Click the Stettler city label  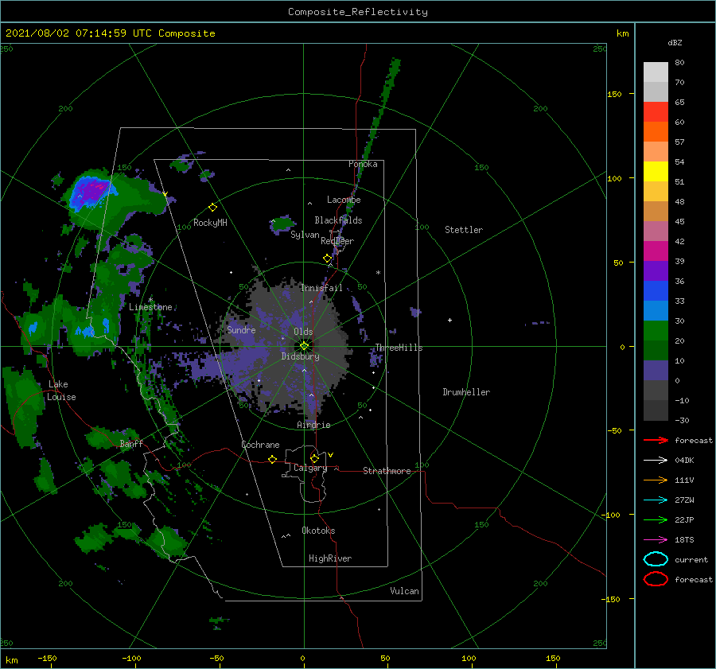(464, 230)
